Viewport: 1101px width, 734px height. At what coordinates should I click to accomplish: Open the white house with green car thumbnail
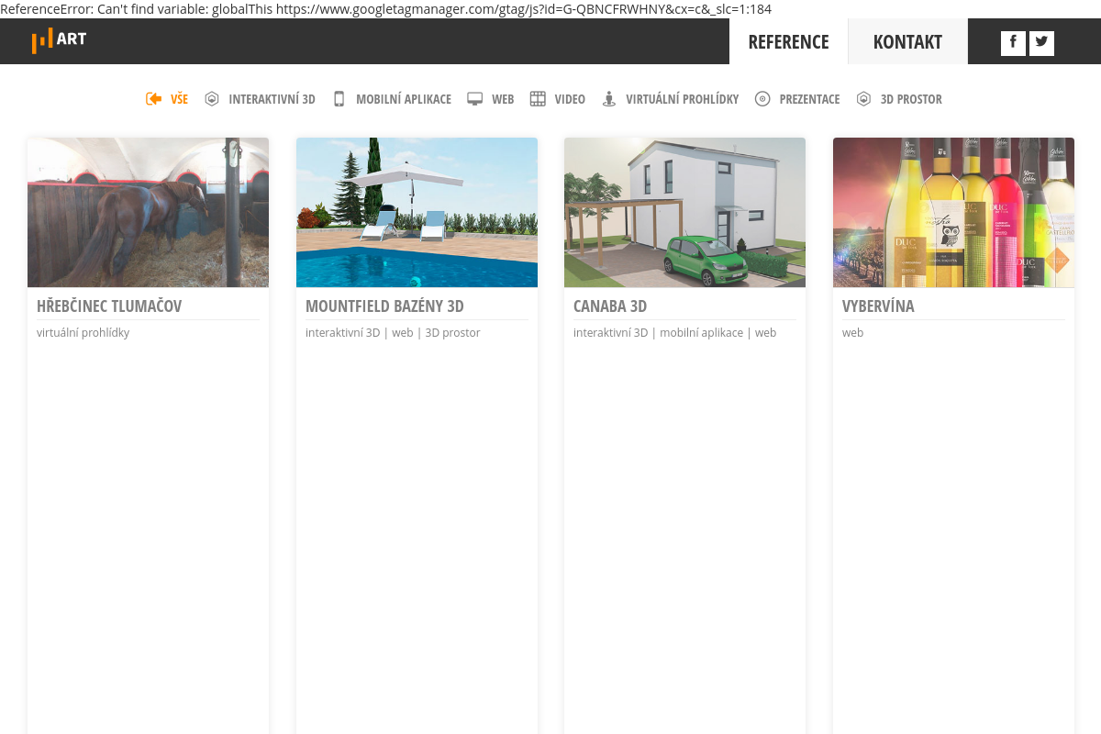[684, 212]
